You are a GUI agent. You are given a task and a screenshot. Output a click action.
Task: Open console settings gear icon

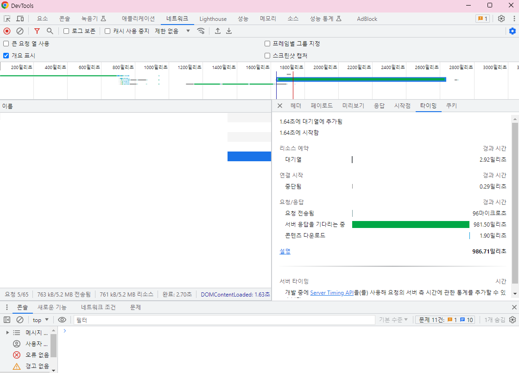coord(513,320)
